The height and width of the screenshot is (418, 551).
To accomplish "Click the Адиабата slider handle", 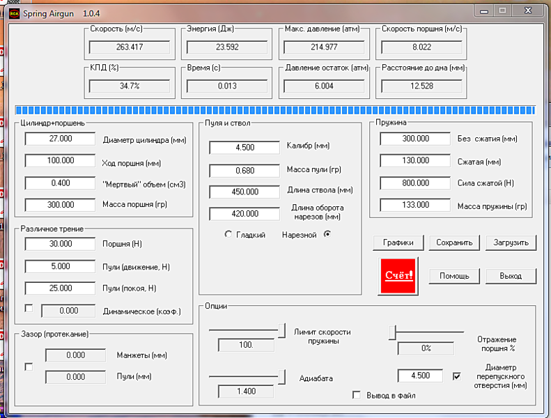I will pos(281,377).
